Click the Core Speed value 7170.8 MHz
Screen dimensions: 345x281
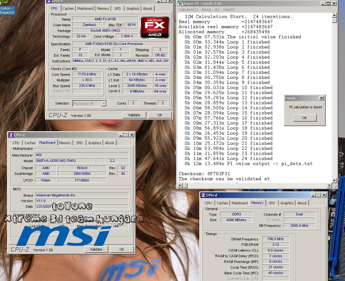[87, 74]
